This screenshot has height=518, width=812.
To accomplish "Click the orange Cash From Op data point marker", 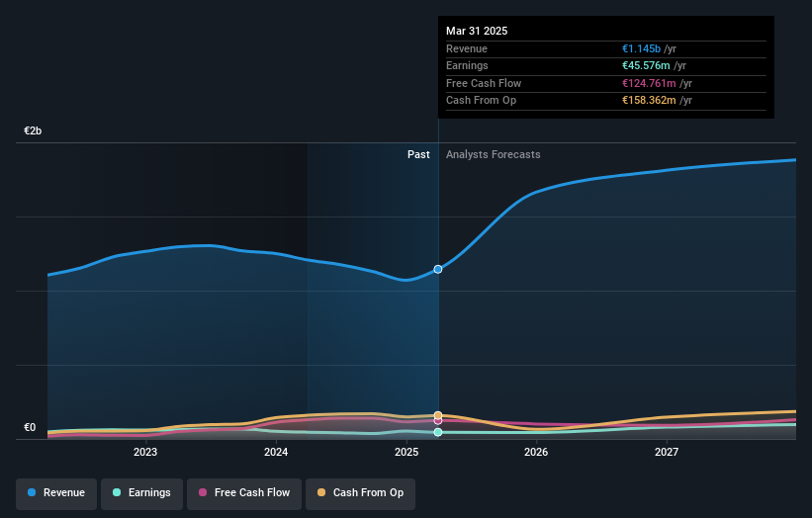I will [438, 415].
